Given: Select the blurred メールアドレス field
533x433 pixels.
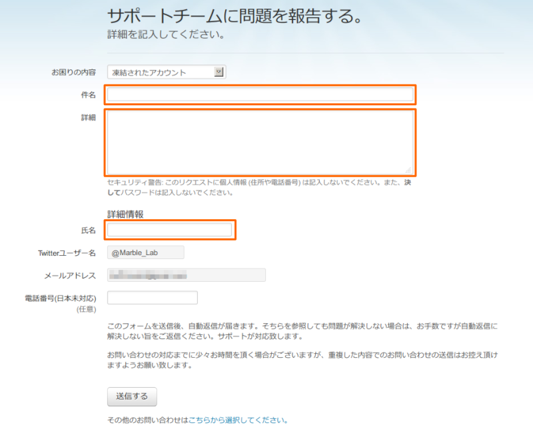Looking at the screenshot, I should pos(186,275).
